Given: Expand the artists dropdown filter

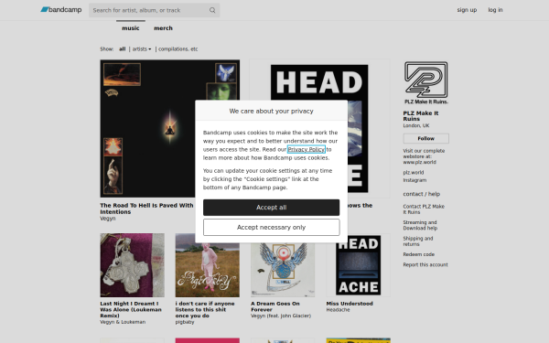Looking at the screenshot, I should [x=142, y=49].
